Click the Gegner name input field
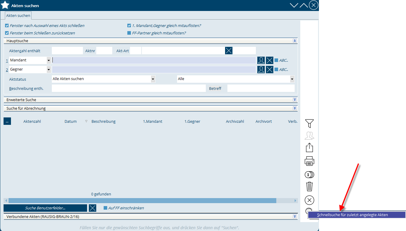This screenshot has height=231, width=406. tap(154, 69)
